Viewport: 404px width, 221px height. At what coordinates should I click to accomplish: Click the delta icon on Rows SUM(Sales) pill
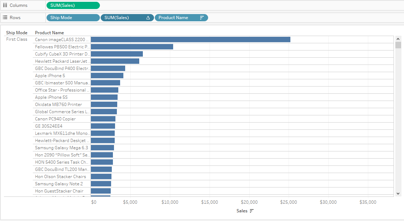(x=148, y=18)
